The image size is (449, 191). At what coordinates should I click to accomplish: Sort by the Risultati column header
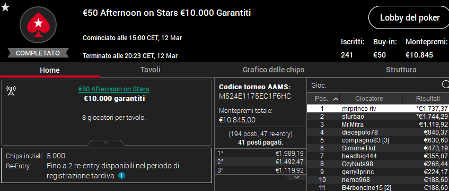[426, 99]
